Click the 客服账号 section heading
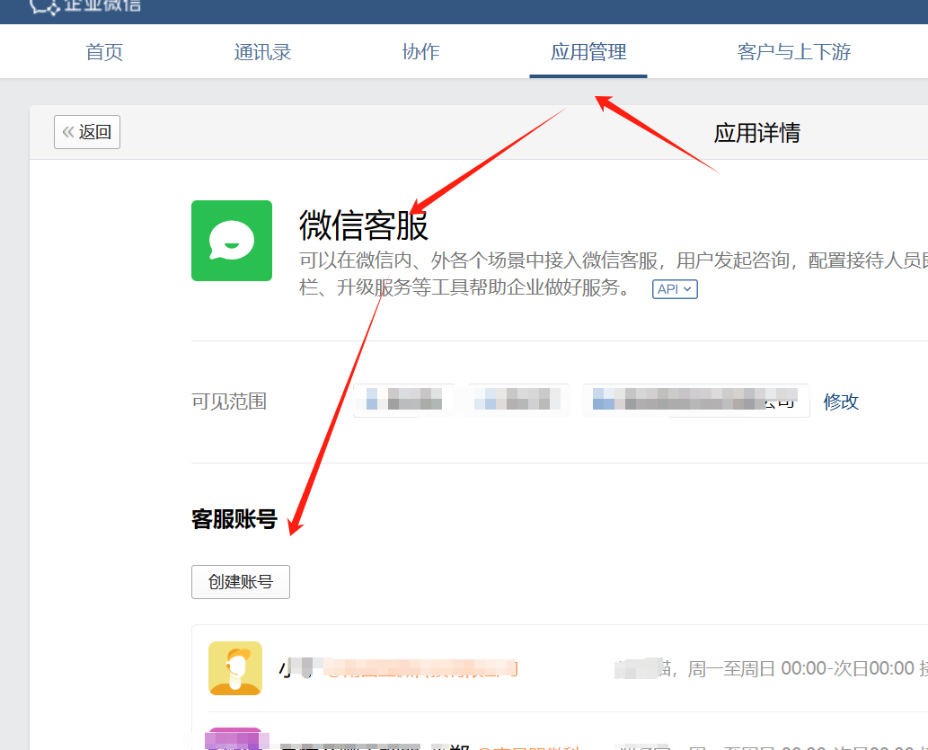The width and height of the screenshot is (928, 750). pos(234,519)
